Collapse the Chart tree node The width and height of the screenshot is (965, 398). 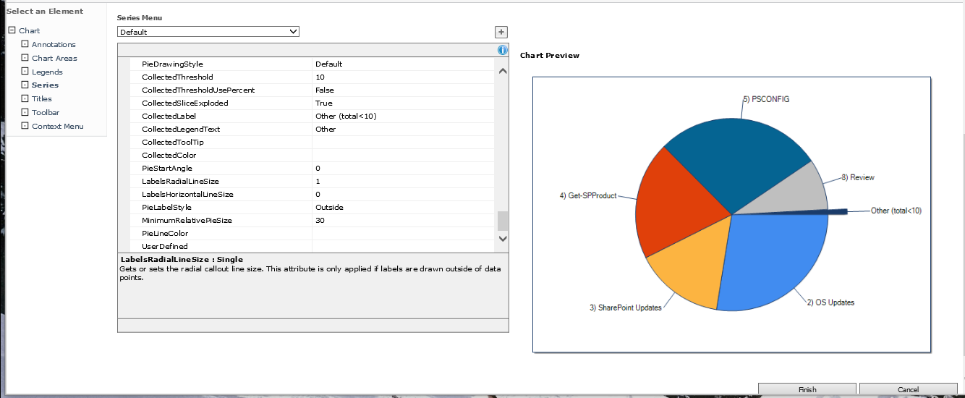(12, 30)
